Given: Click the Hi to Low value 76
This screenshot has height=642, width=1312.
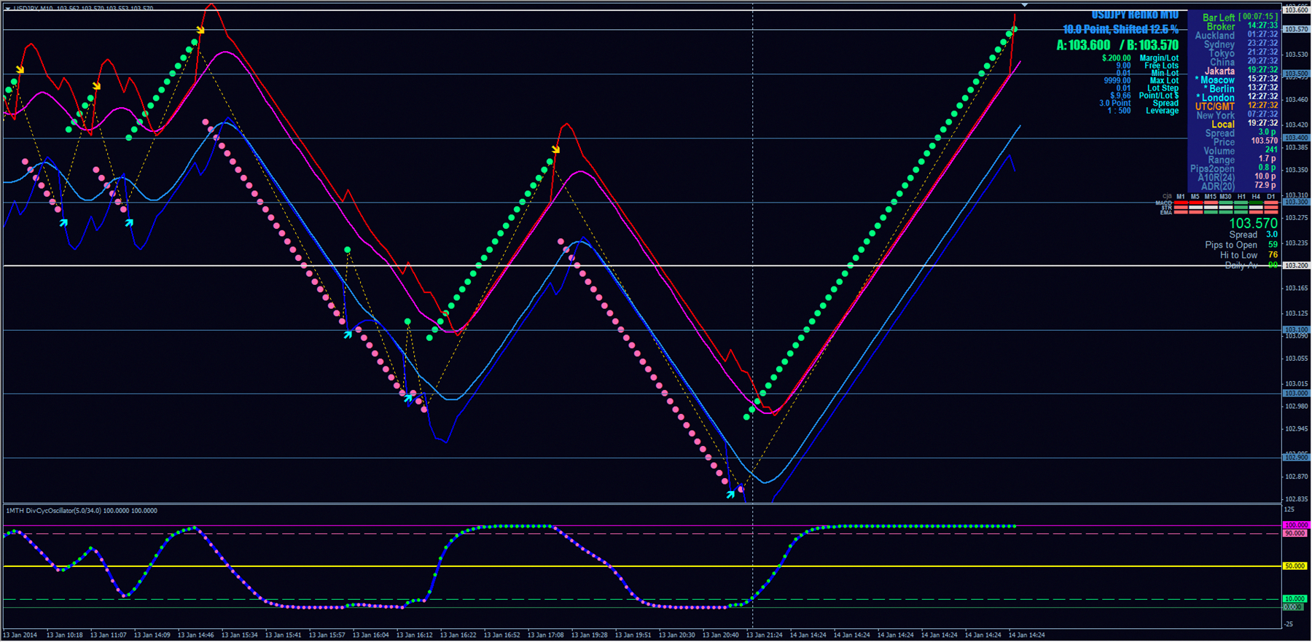Looking at the screenshot, I should [1273, 255].
